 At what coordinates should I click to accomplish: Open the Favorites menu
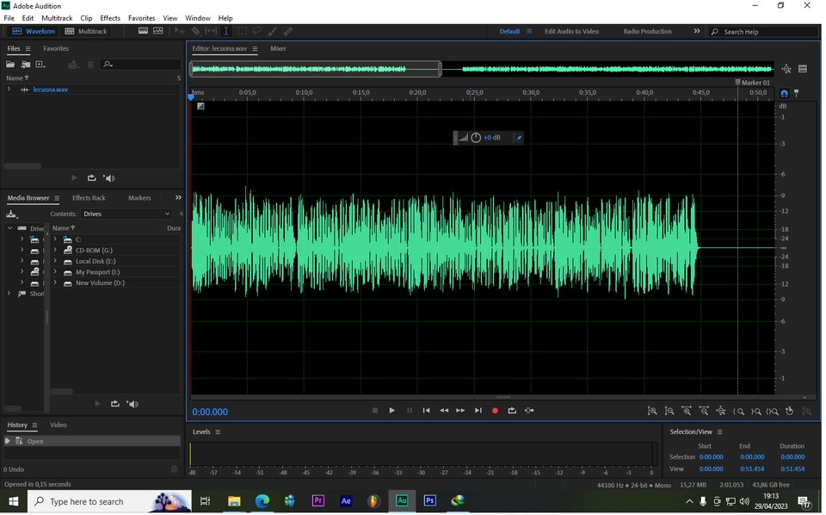tap(142, 18)
